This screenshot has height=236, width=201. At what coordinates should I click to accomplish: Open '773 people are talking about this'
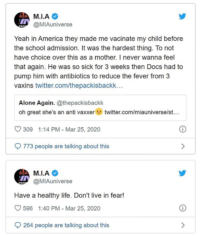coord(66,146)
